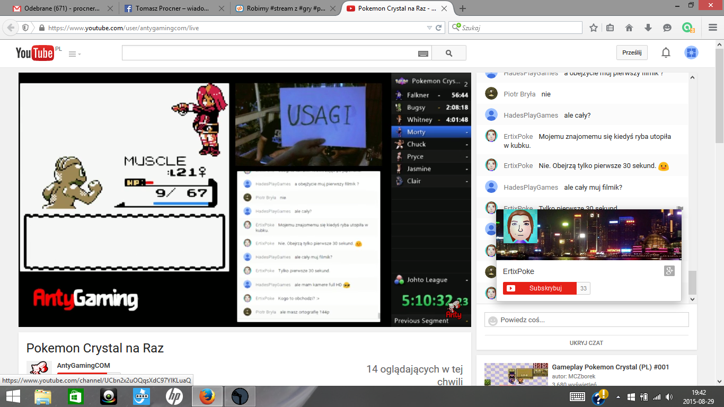Open the Firefox downloads arrow icon
The height and width of the screenshot is (407, 724).
(648, 28)
